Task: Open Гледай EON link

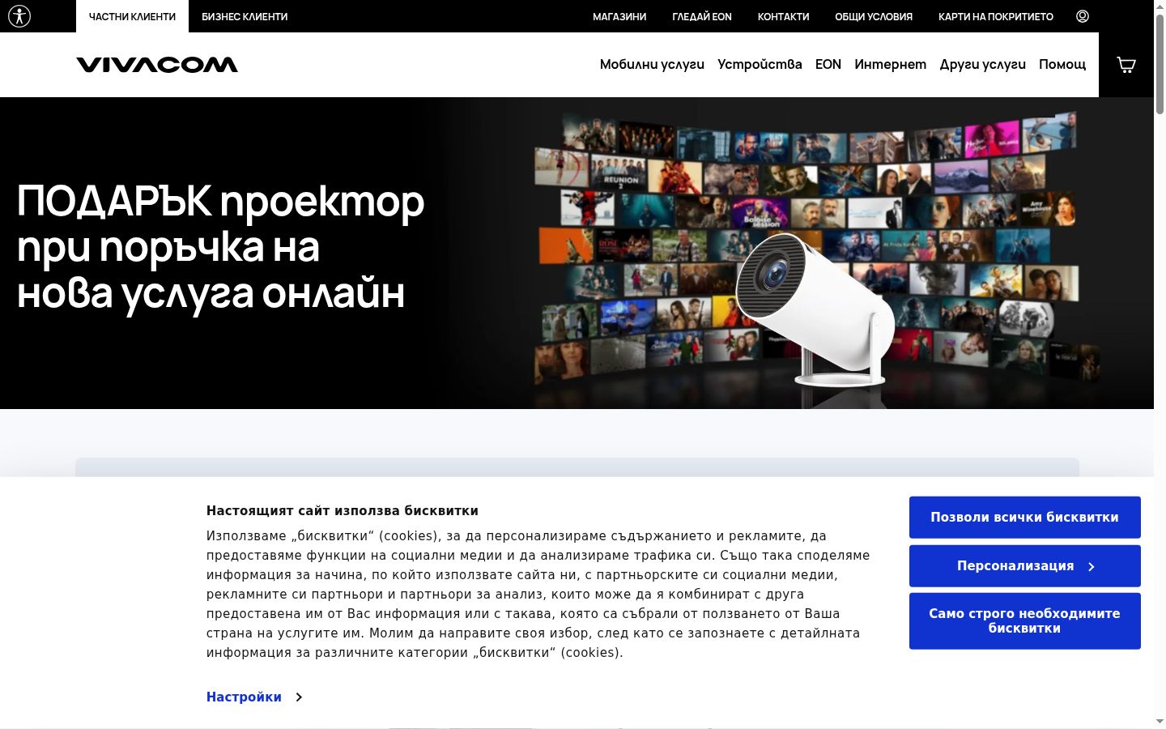Action: (x=702, y=16)
